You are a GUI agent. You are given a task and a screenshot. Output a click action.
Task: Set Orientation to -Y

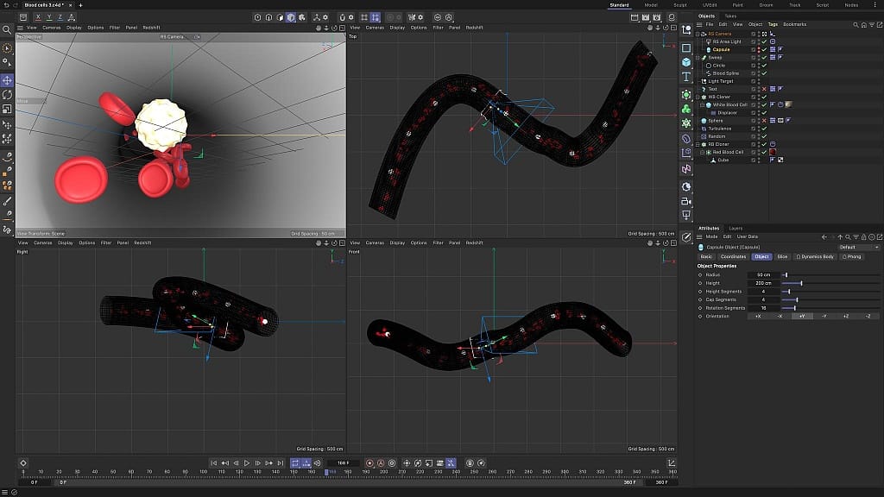tap(824, 316)
